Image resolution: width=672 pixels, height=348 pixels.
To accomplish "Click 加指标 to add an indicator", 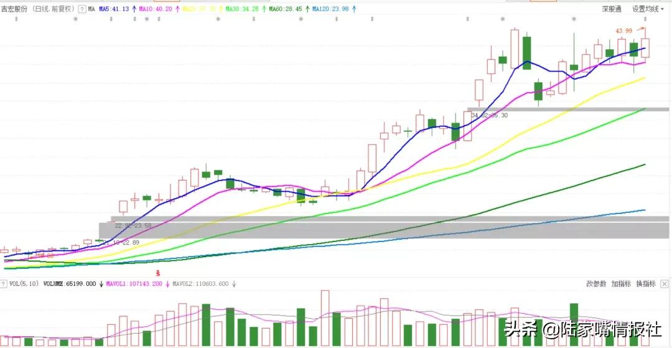I will 621,284.
